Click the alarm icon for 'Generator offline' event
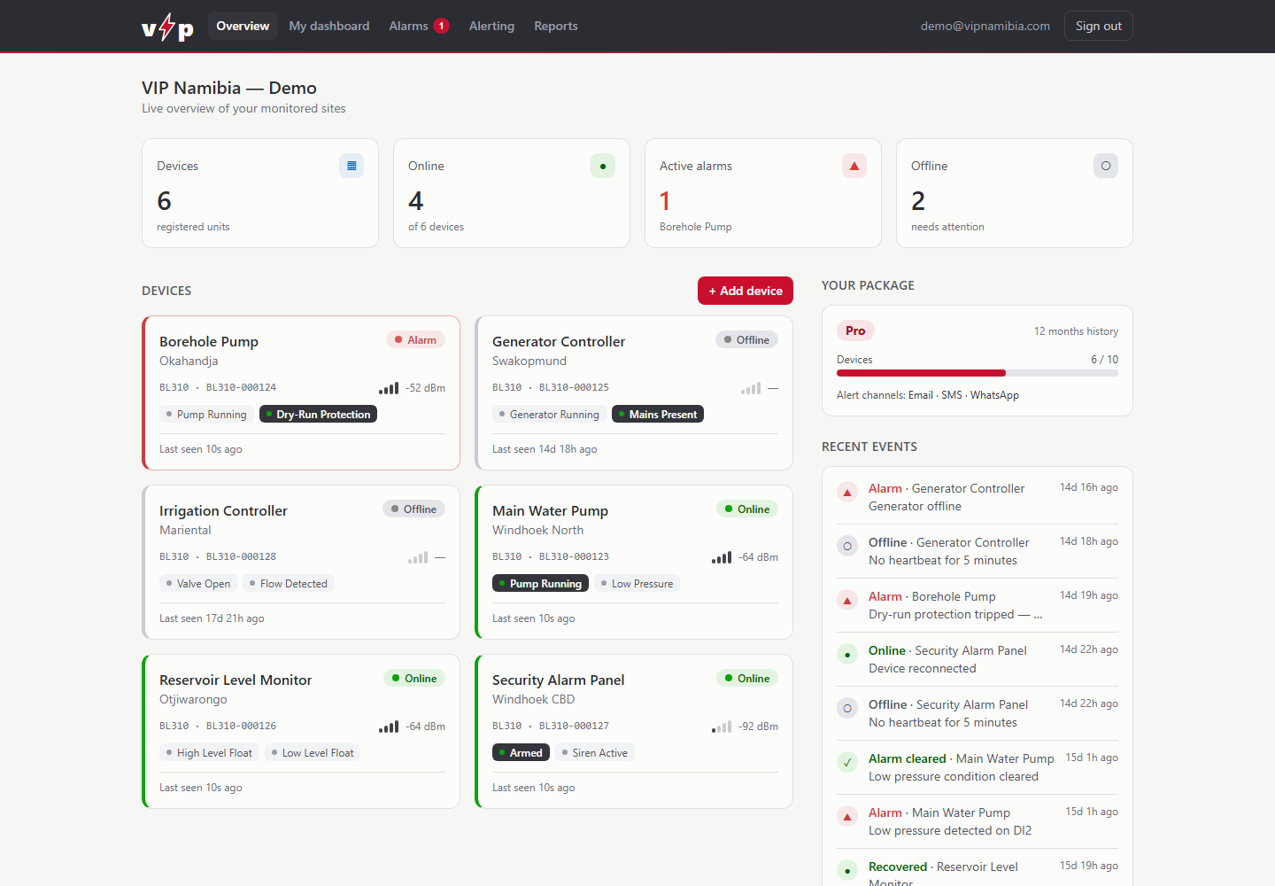Viewport: 1275px width, 886px height. [x=847, y=493]
